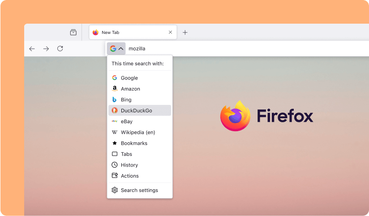Open the sidebar panel icon left of tabs
Viewport: 369px width, 216px height.
[73, 33]
